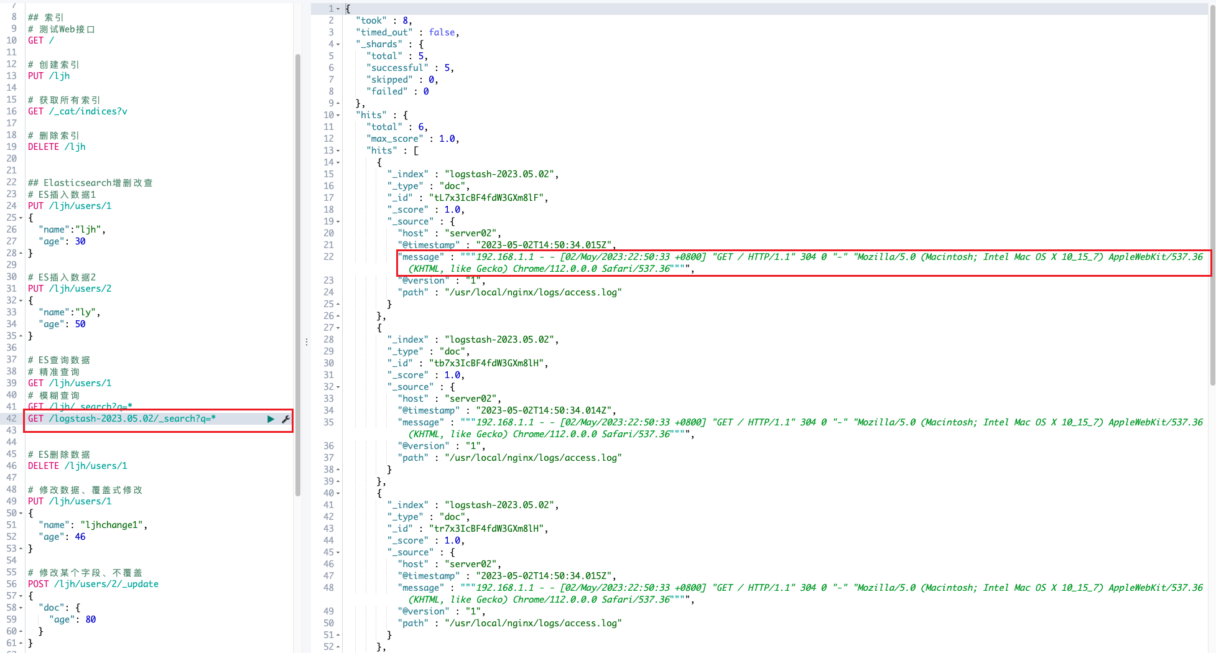The image size is (1216, 653).
Task: Collapse root object at response line 1
Action: (x=338, y=9)
